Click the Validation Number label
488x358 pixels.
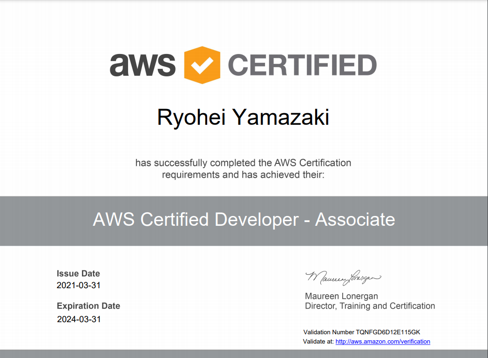[329, 332]
